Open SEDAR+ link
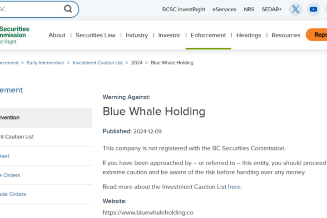Image resolution: width=327 pixels, height=218 pixels. [272, 10]
